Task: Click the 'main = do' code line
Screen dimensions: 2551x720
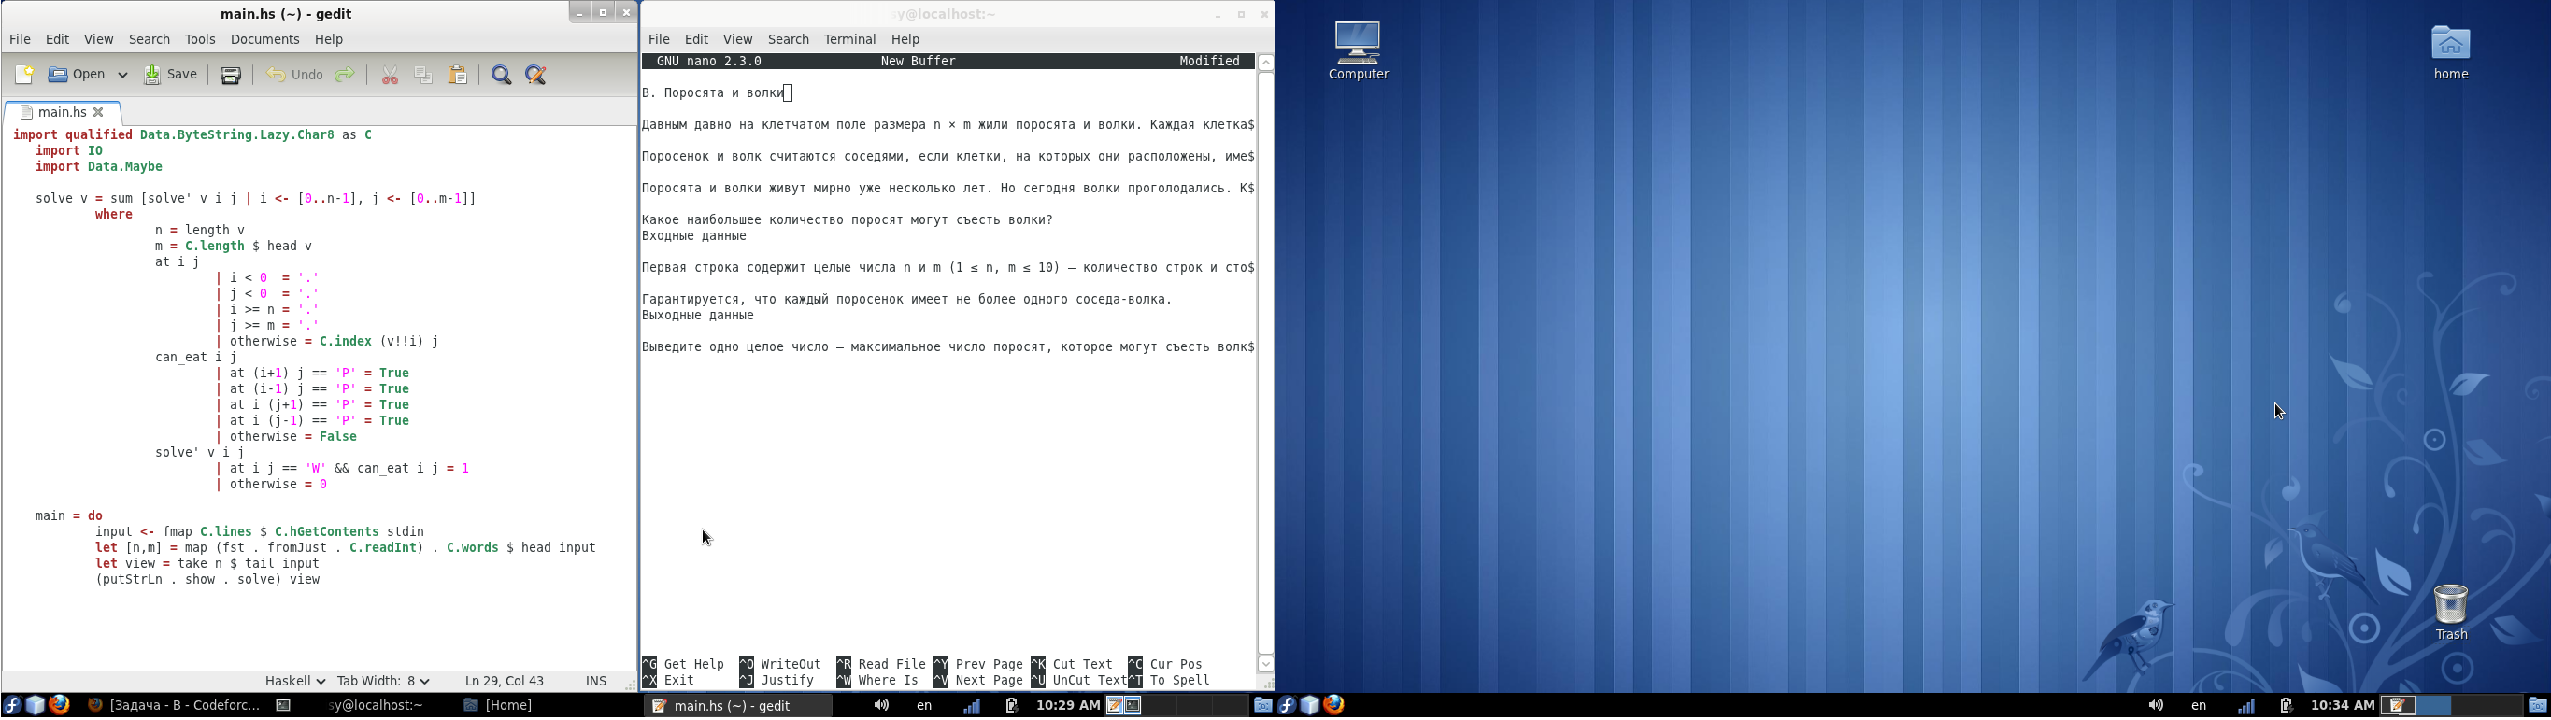Action: (x=69, y=516)
